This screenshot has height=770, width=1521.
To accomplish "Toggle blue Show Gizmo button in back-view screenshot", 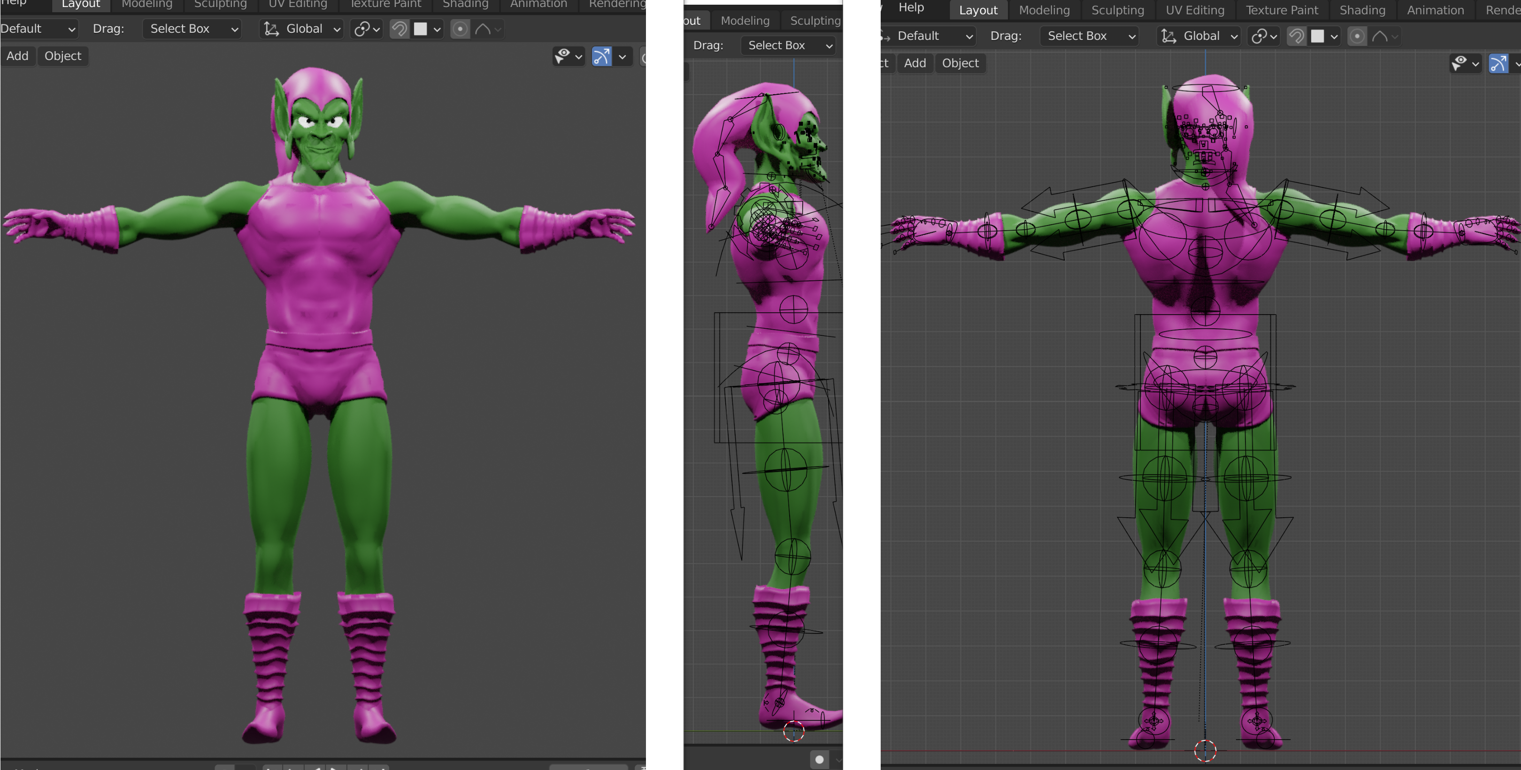I will click(1498, 64).
